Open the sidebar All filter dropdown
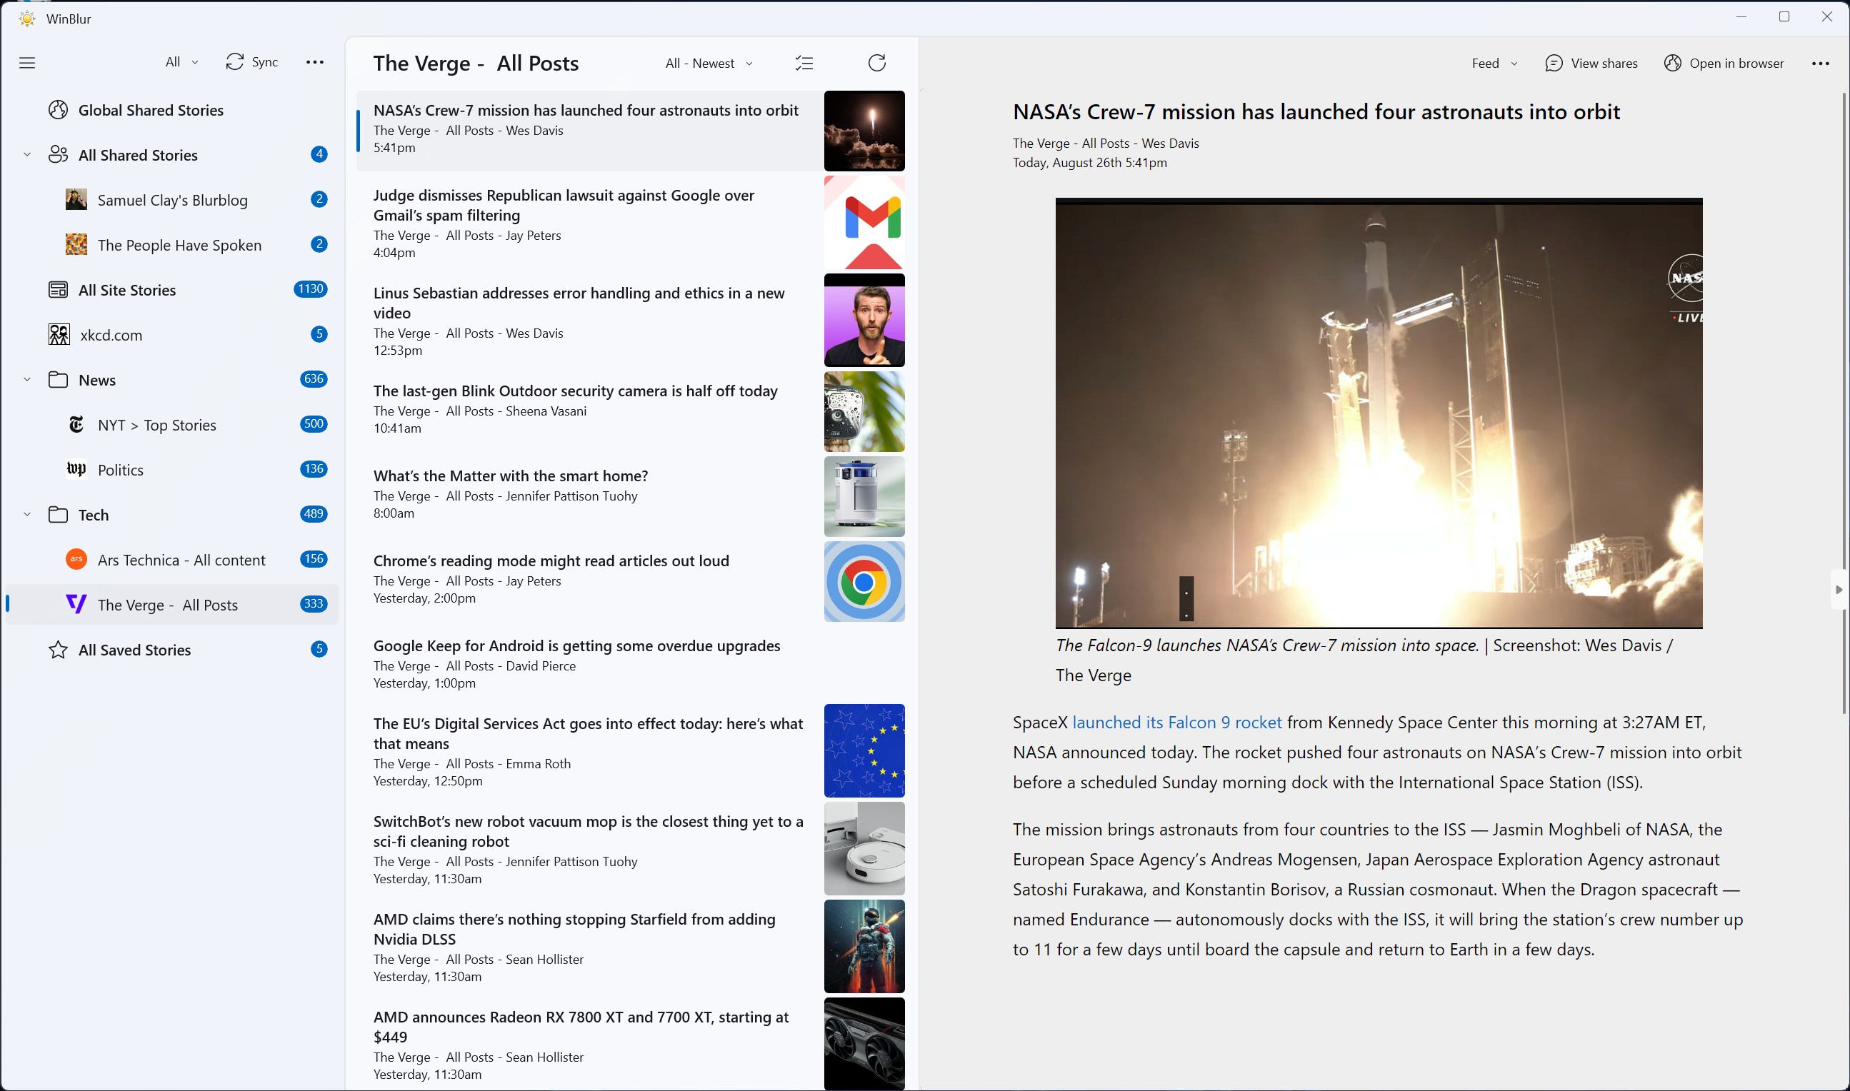The height and width of the screenshot is (1091, 1850). click(181, 63)
